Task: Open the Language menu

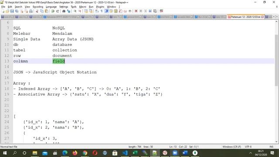Action: [51, 7]
